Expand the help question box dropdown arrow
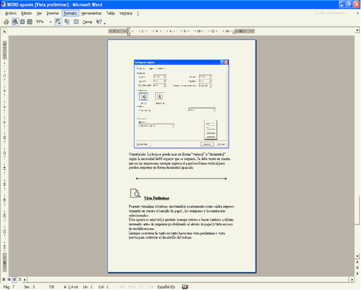The height and width of the screenshot is (290, 361). click(358, 13)
